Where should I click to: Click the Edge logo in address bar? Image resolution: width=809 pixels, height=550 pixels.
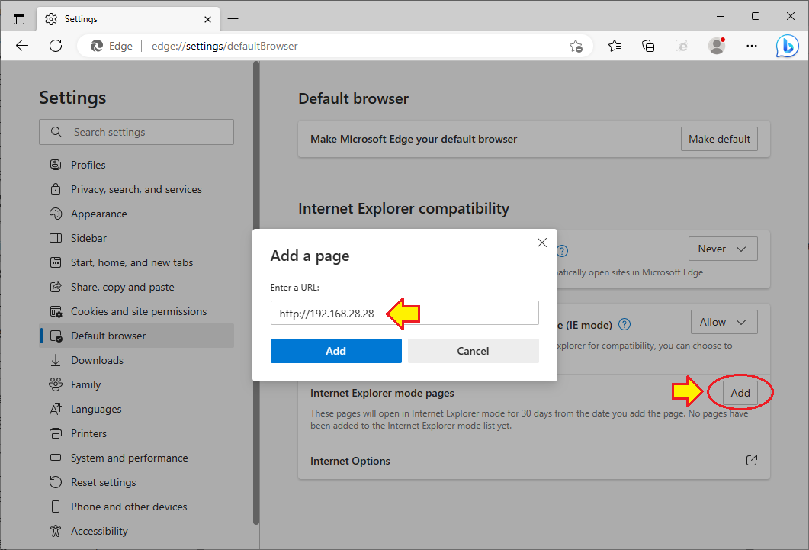point(97,46)
